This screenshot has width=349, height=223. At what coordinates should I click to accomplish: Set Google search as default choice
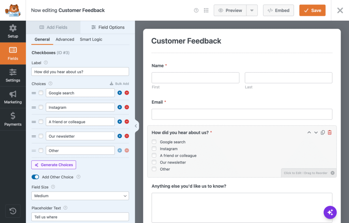tap(41, 93)
